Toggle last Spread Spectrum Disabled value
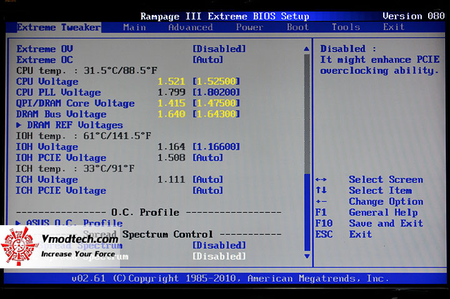 [x=219, y=256]
